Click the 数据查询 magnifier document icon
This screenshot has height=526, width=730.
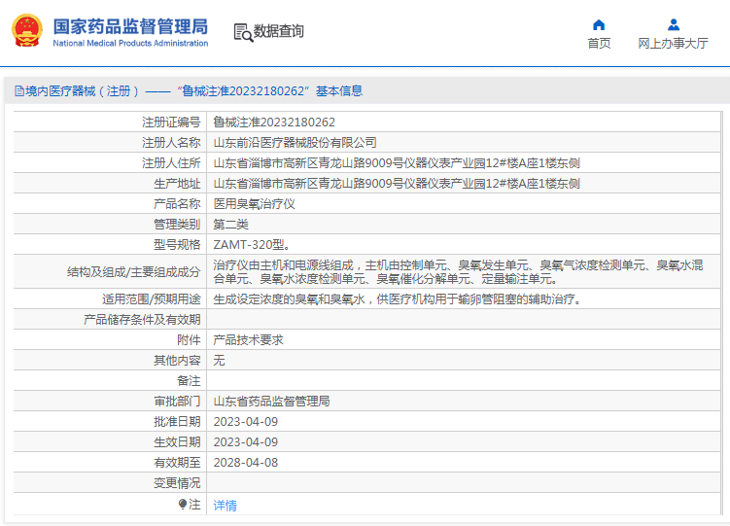click(242, 32)
